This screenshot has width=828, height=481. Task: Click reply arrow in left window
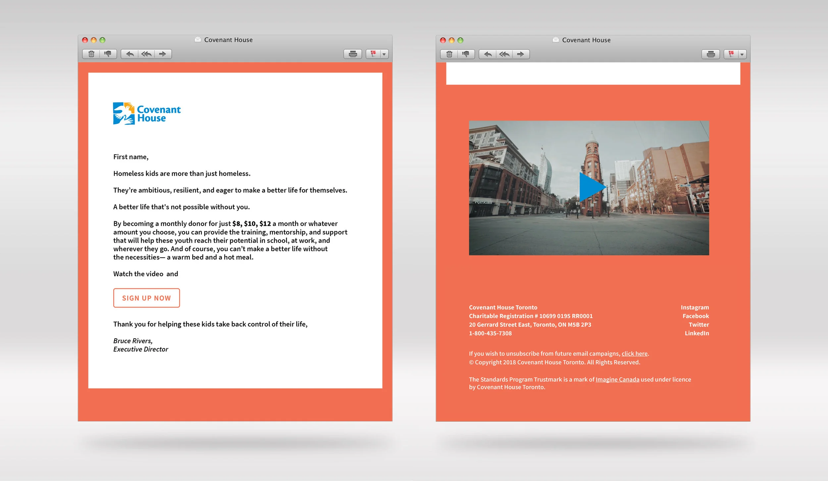click(x=130, y=54)
